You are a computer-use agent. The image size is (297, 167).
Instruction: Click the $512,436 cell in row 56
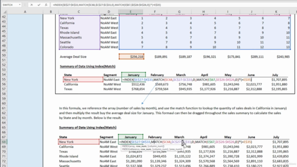coord(138,84)
